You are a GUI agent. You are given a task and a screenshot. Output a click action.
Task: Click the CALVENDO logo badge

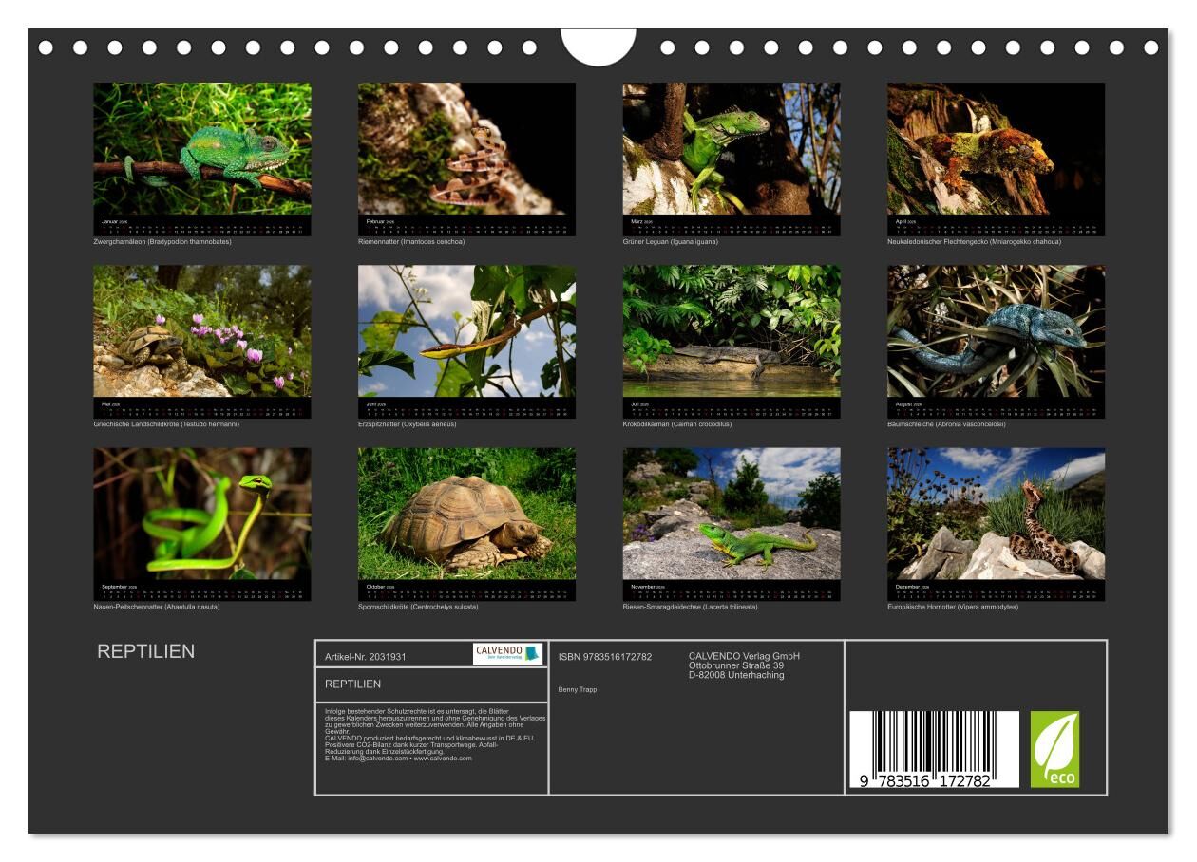coord(507,654)
